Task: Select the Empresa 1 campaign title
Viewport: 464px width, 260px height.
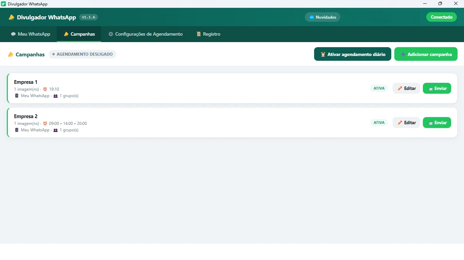Action: pos(26,82)
